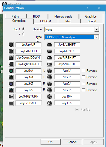The image size is (106, 147).
Task: Click the L3 stick button icon
Action: (49, 96)
